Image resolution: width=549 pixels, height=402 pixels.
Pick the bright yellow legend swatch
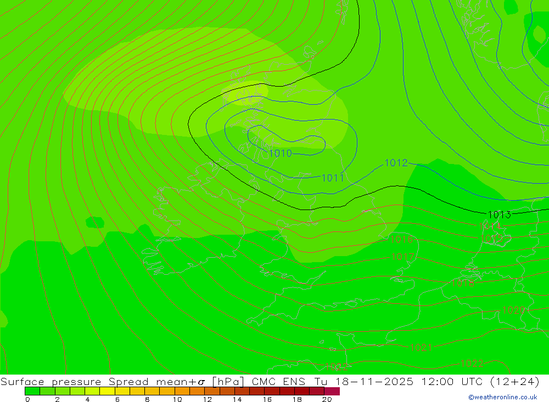click(x=107, y=391)
